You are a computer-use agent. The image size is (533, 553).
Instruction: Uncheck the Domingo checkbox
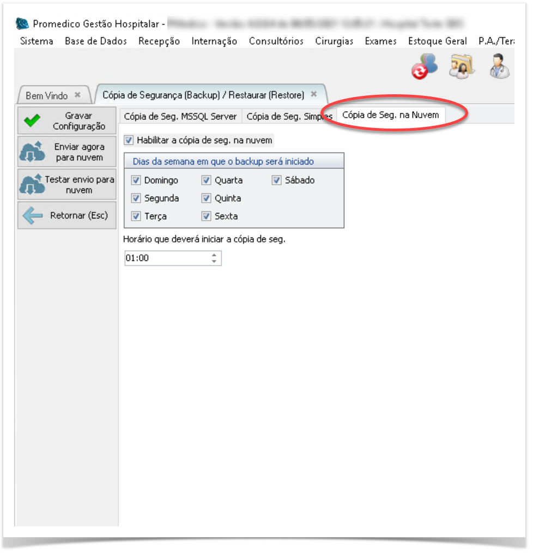coord(136,180)
